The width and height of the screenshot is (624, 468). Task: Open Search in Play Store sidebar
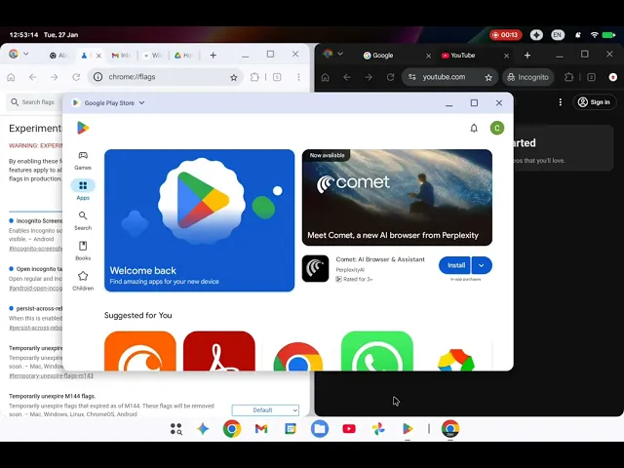coord(83,220)
